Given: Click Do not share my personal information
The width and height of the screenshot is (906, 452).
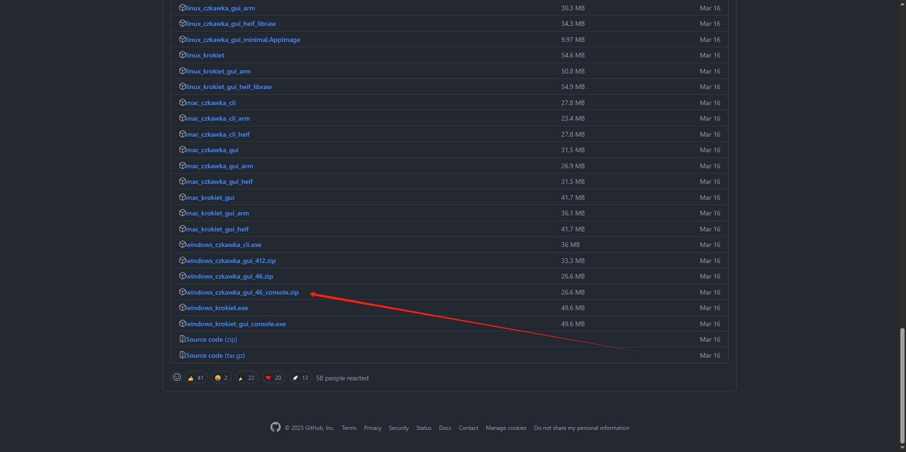Looking at the screenshot, I should tap(582, 428).
